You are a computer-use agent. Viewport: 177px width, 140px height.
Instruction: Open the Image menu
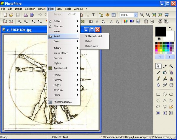(x=19, y=9)
